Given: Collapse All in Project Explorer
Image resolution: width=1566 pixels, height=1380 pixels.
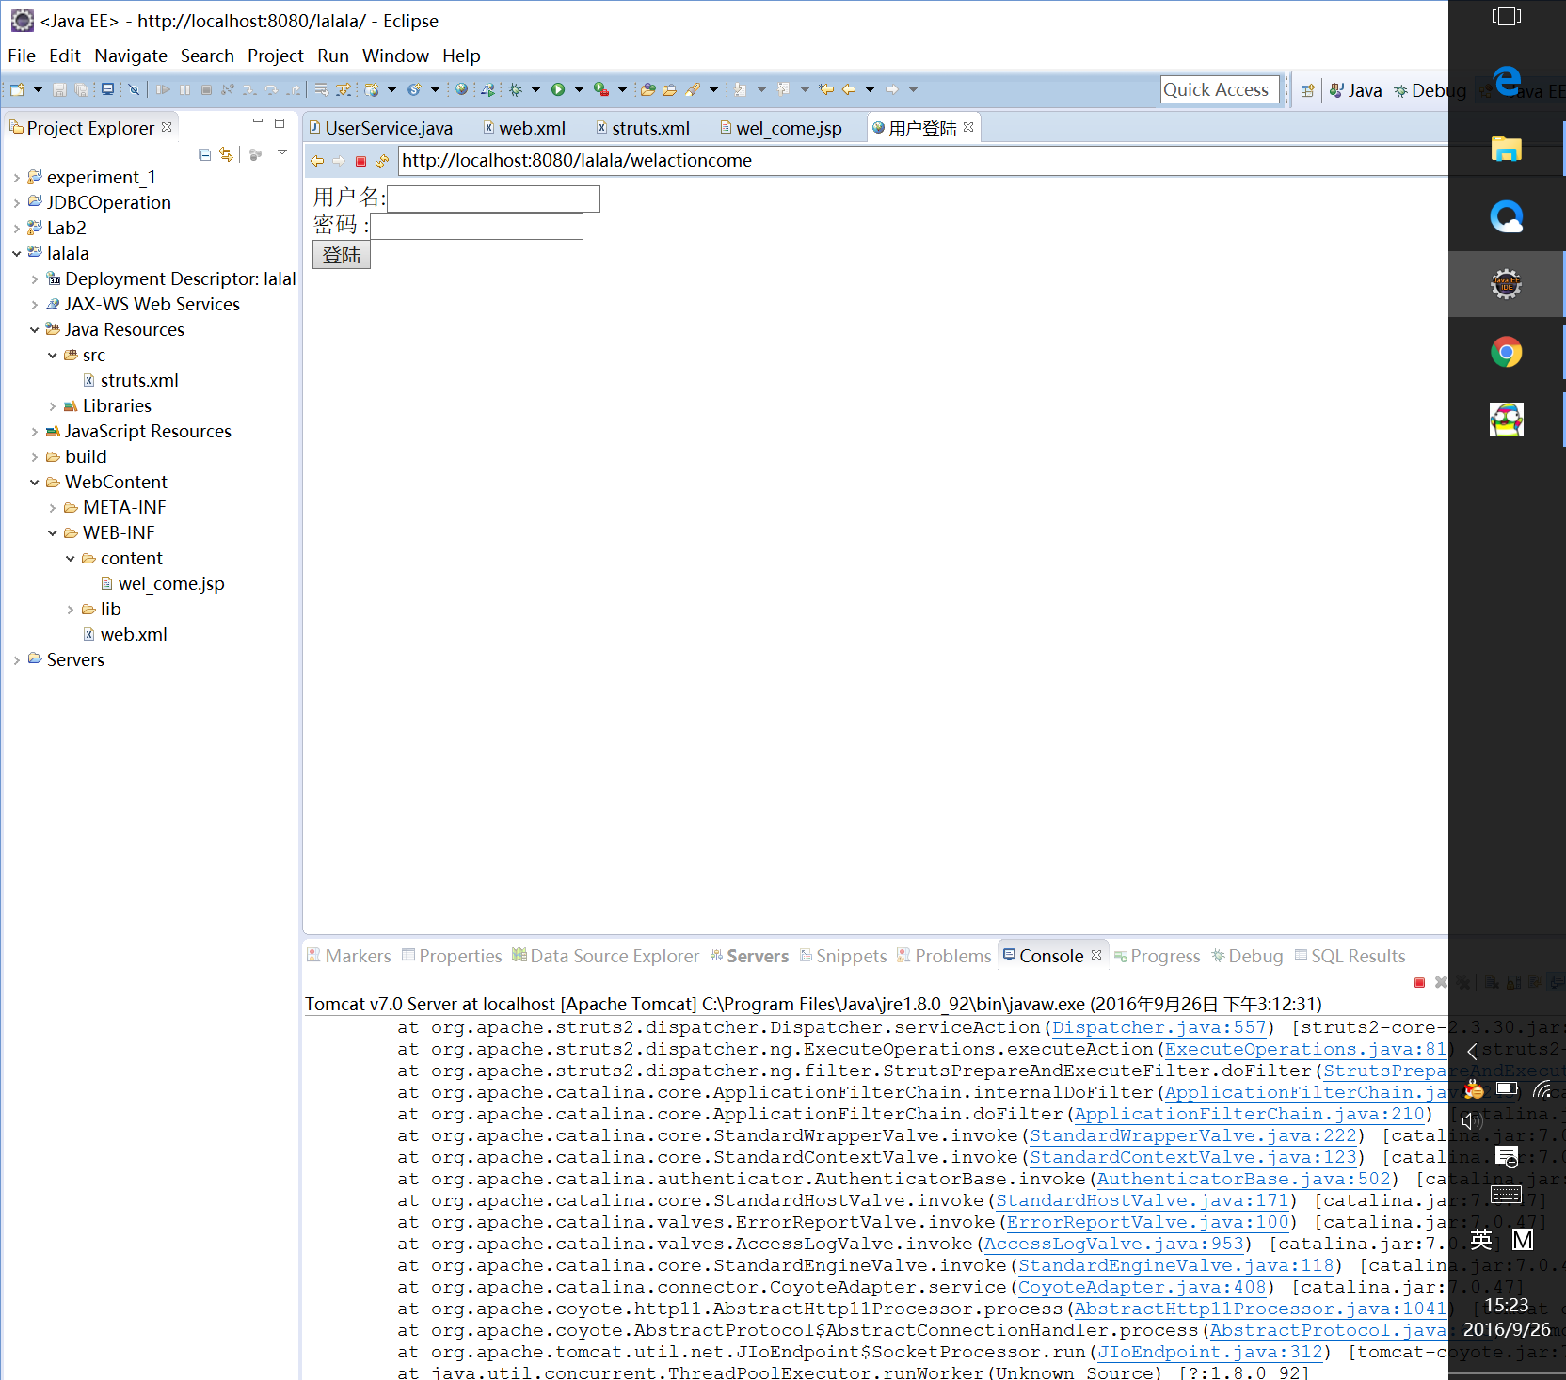Looking at the screenshot, I should (204, 154).
